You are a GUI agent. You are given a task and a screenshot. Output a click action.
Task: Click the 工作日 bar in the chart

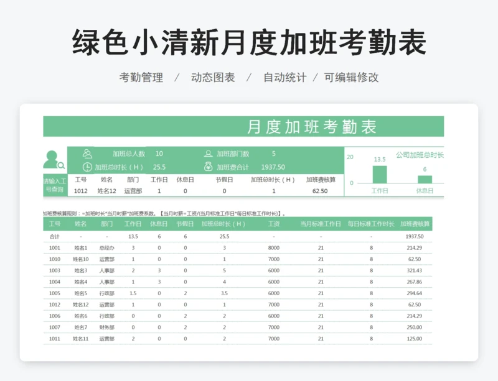(380, 175)
